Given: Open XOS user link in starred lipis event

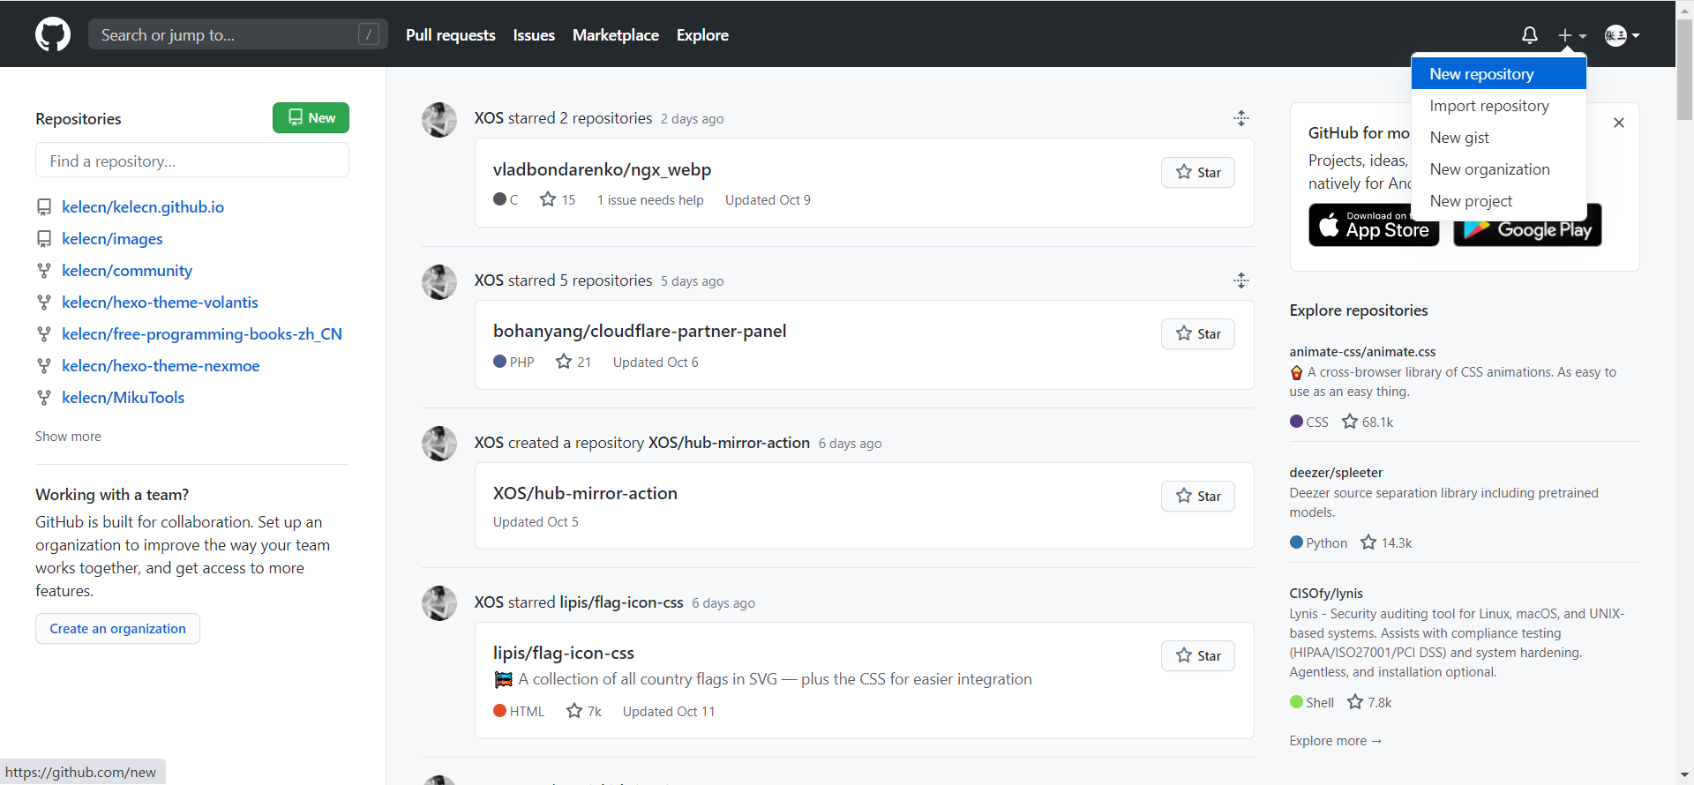Looking at the screenshot, I should (x=489, y=602).
